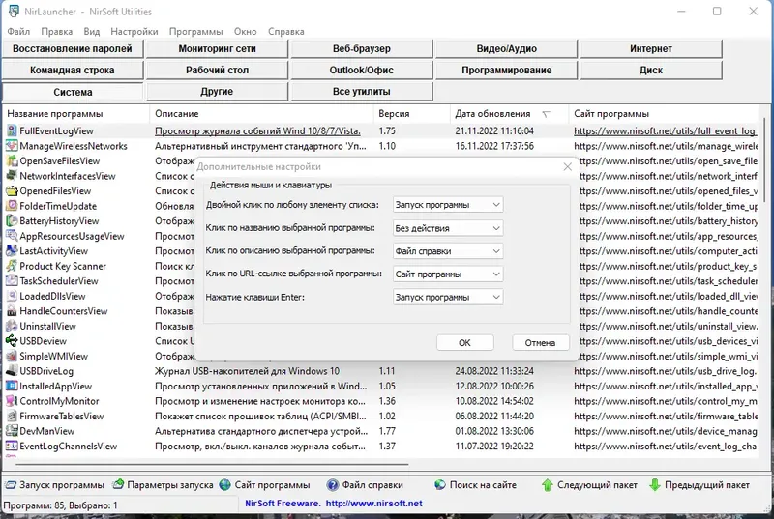
Task: Click the AppResourcesUsageView icon
Action: [12, 236]
